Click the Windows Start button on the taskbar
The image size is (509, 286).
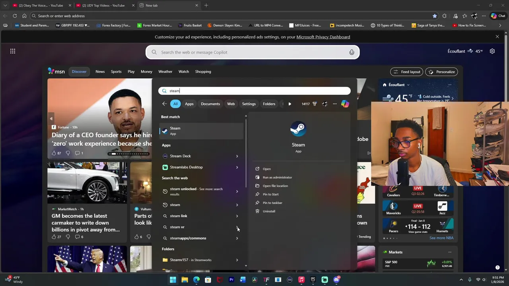click(x=173, y=280)
